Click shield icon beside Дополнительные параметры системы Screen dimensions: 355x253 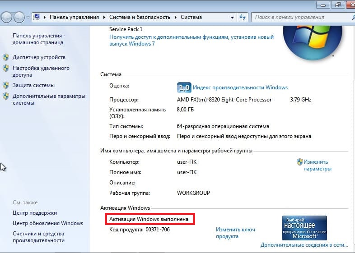pos(6,96)
